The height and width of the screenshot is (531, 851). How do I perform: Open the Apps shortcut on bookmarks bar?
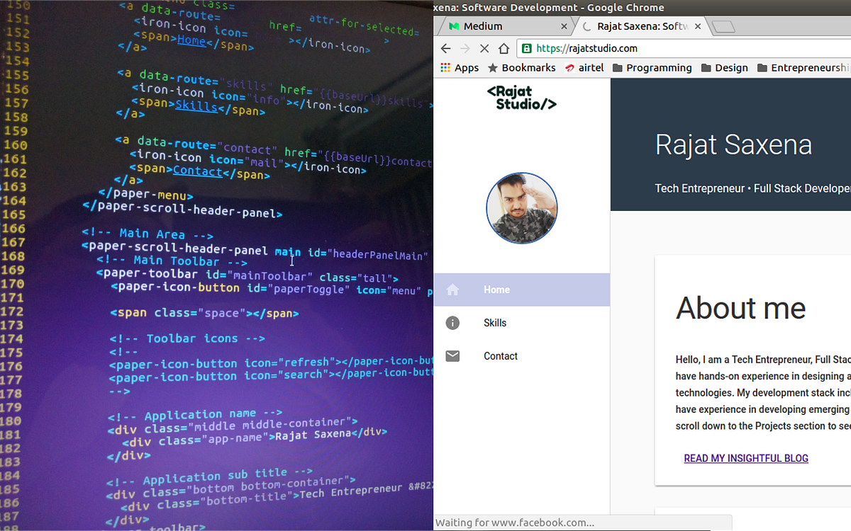point(459,67)
